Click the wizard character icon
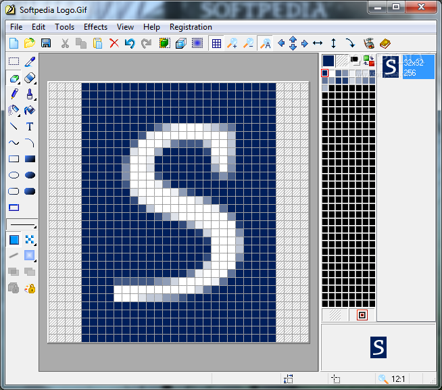Viewport: 442px width, 390px height. click(369, 43)
